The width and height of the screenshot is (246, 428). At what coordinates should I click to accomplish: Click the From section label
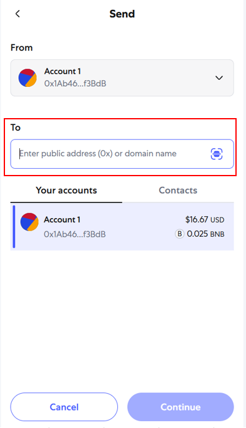point(22,47)
